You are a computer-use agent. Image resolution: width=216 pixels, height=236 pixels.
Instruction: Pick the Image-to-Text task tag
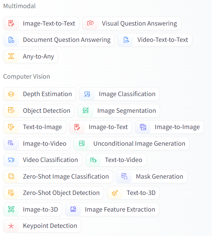[100, 127]
